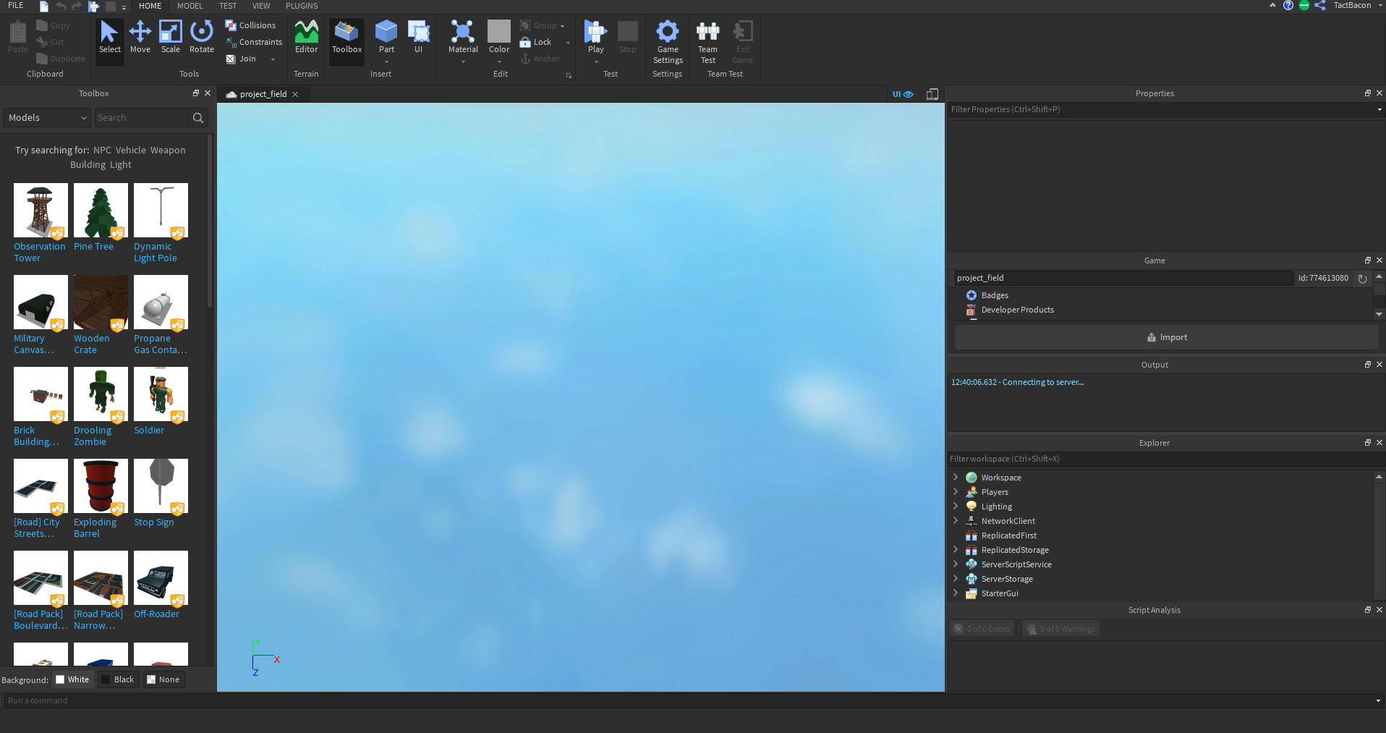Switch to the MODEL ribbon tab
1386x733 pixels.
190,6
